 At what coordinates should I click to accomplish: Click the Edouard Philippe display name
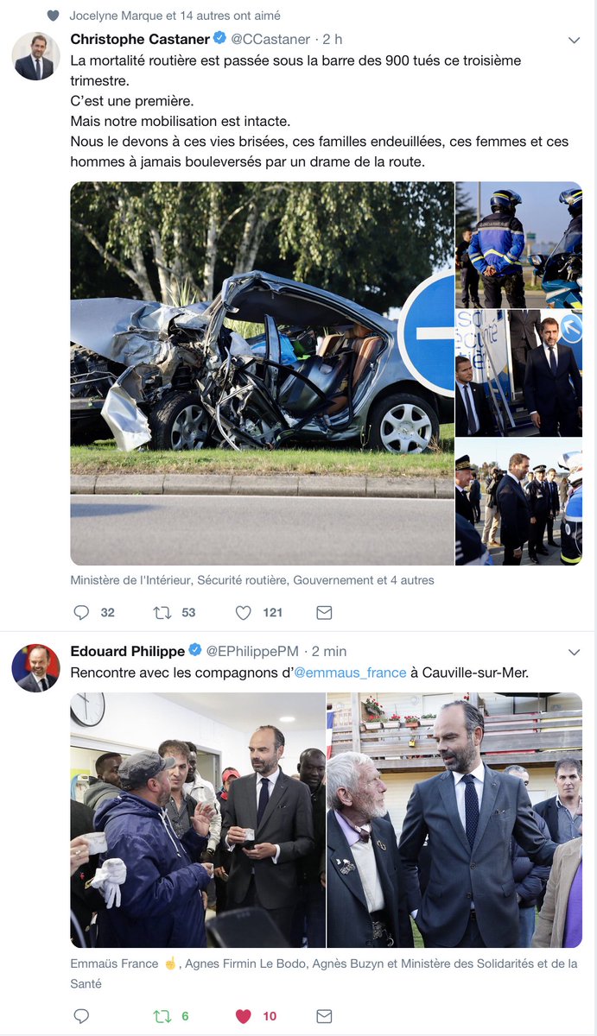click(128, 651)
